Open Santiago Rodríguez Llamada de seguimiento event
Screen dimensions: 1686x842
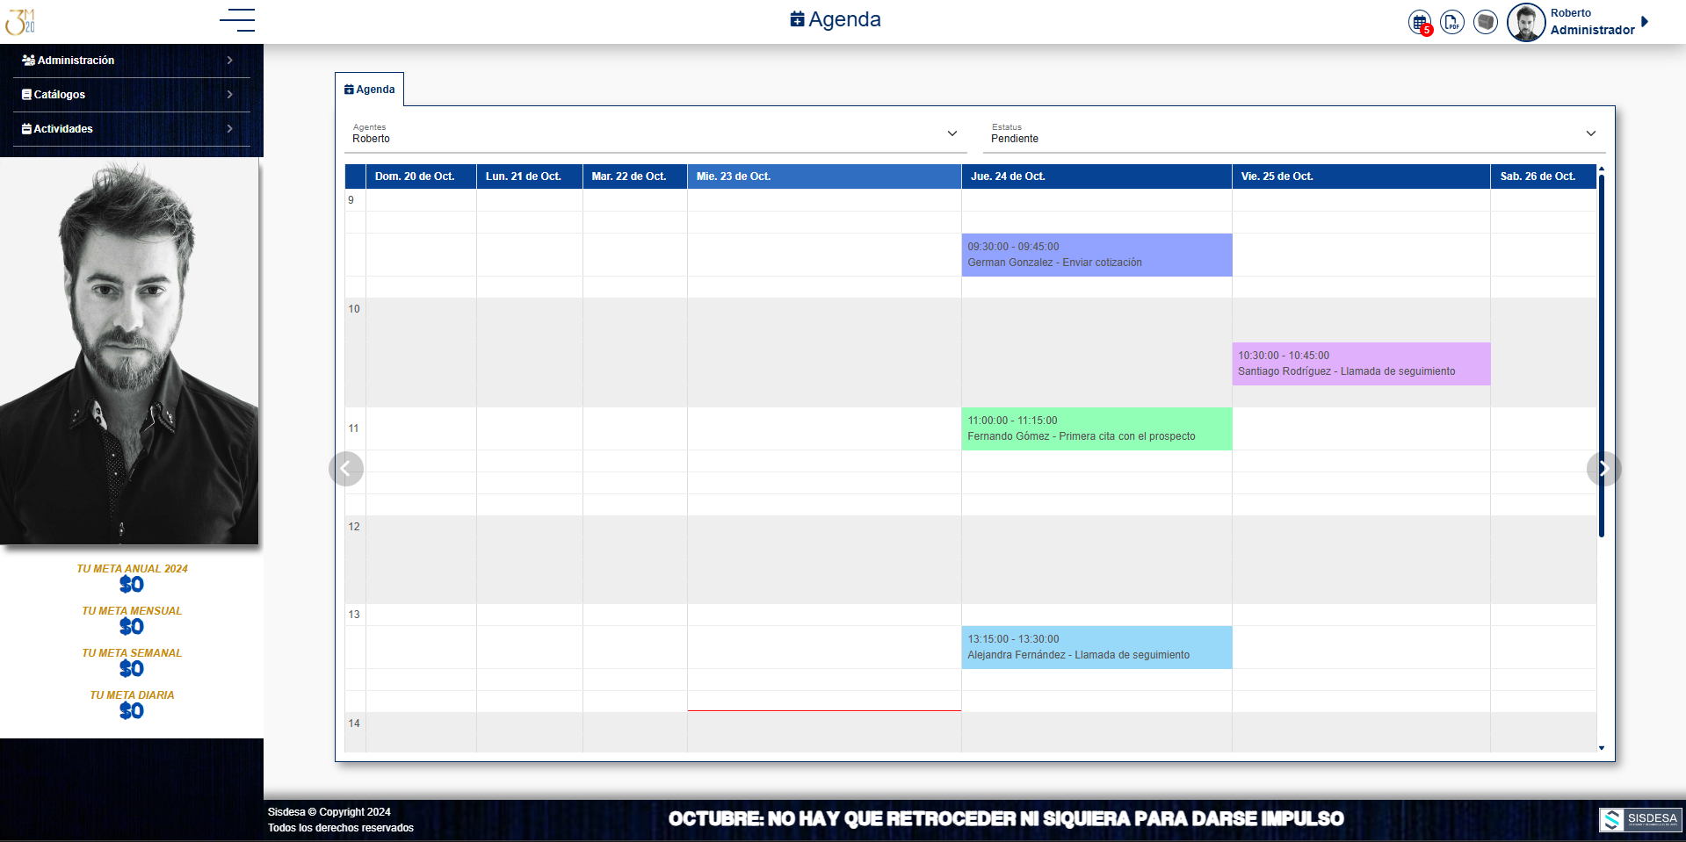coord(1360,363)
